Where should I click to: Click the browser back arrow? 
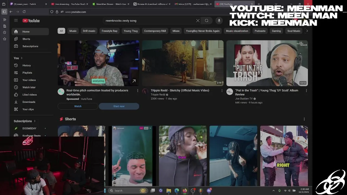tap(11, 12)
